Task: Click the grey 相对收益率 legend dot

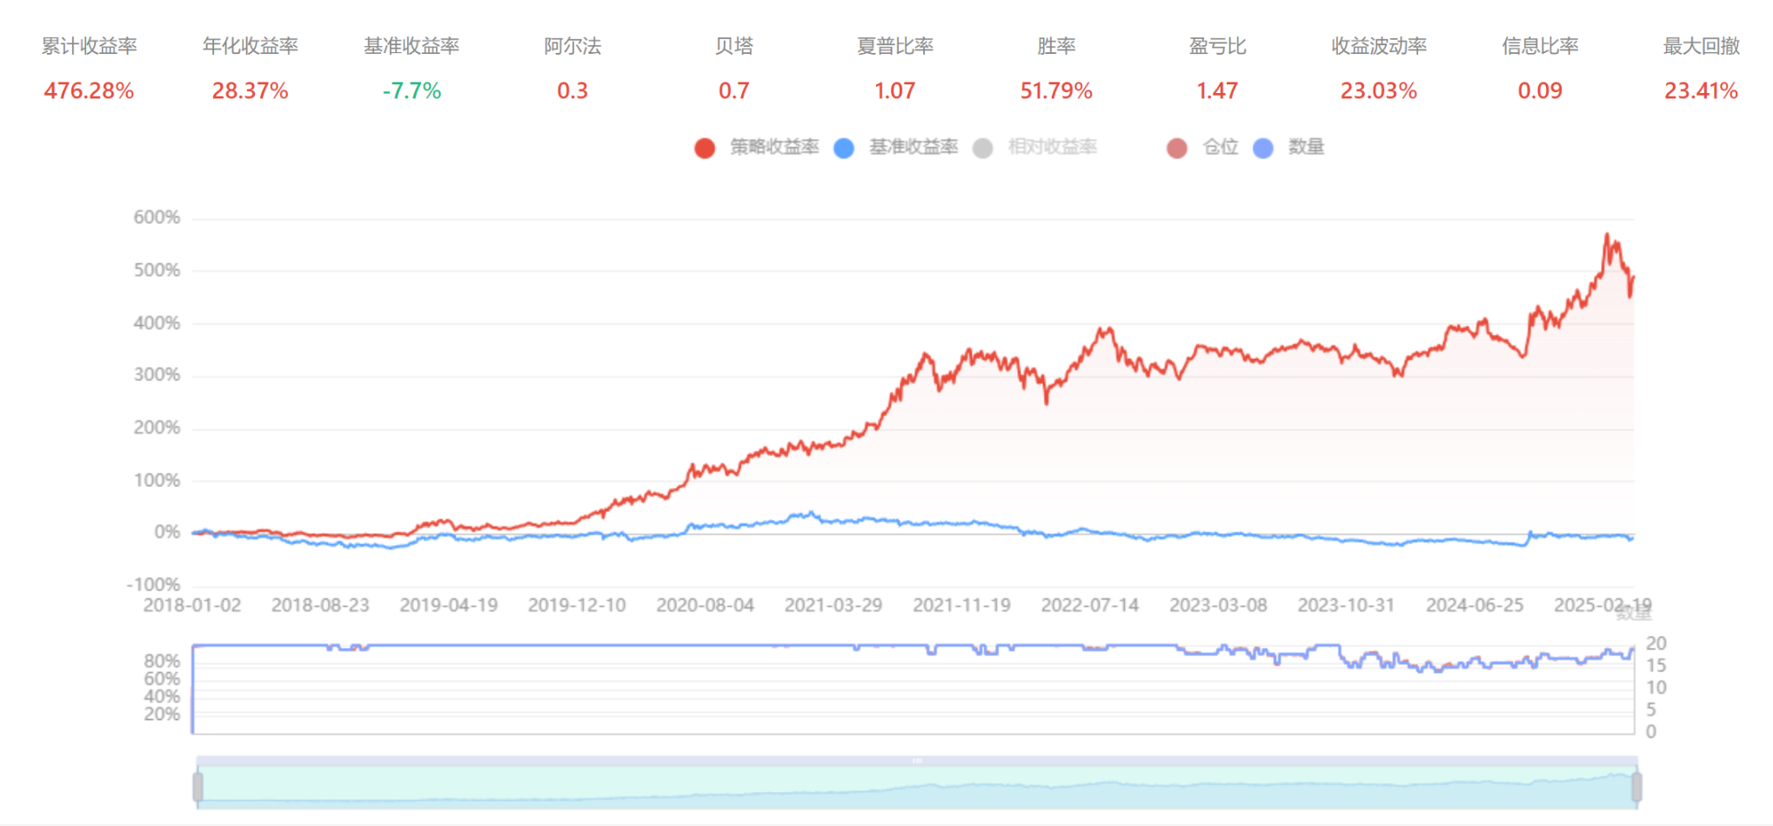Action: click(983, 148)
